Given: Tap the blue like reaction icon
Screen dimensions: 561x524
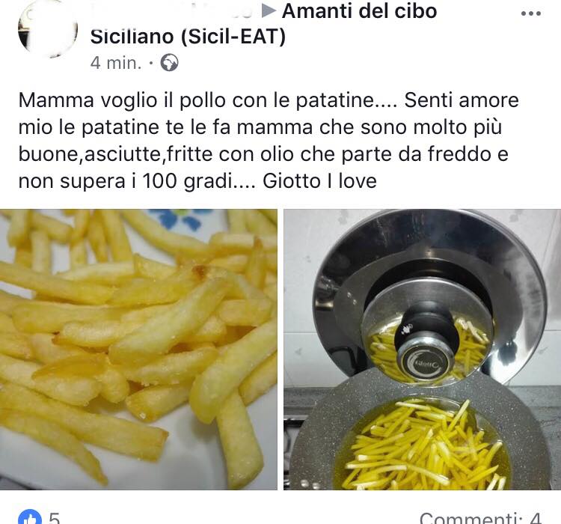Looking at the screenshot, I should [x=30, y=517].
